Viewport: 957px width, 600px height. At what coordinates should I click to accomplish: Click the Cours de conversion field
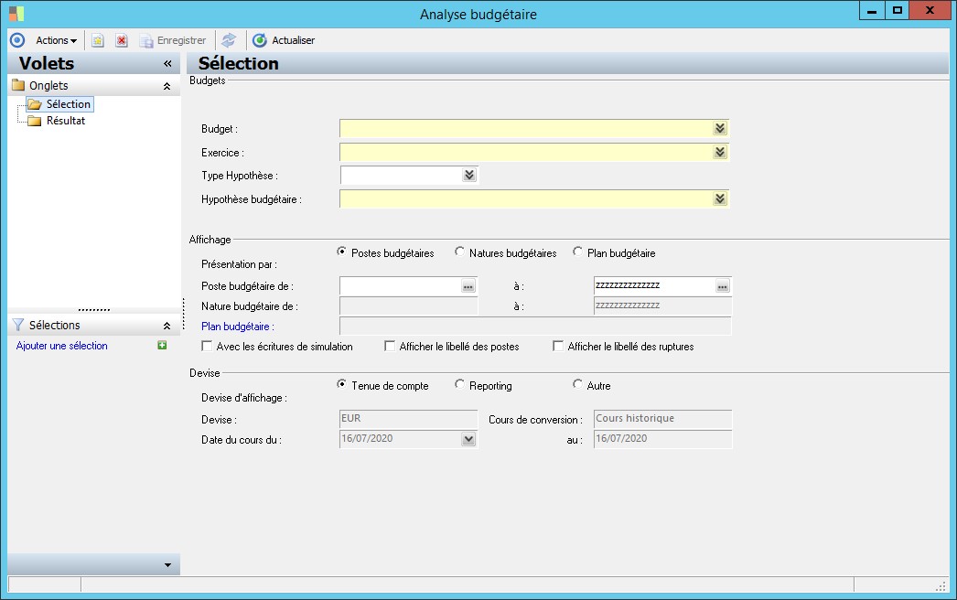pos(662,419)
